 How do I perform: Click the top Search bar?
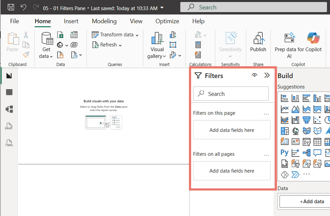pyautogui.click(x=254, y=7)
